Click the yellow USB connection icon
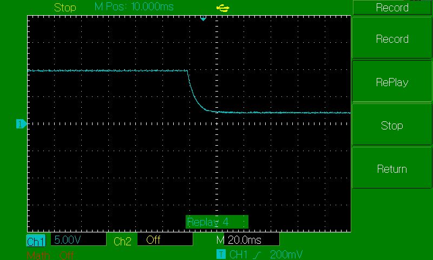Viewport: 433px width, 260px height. (222, 8)
